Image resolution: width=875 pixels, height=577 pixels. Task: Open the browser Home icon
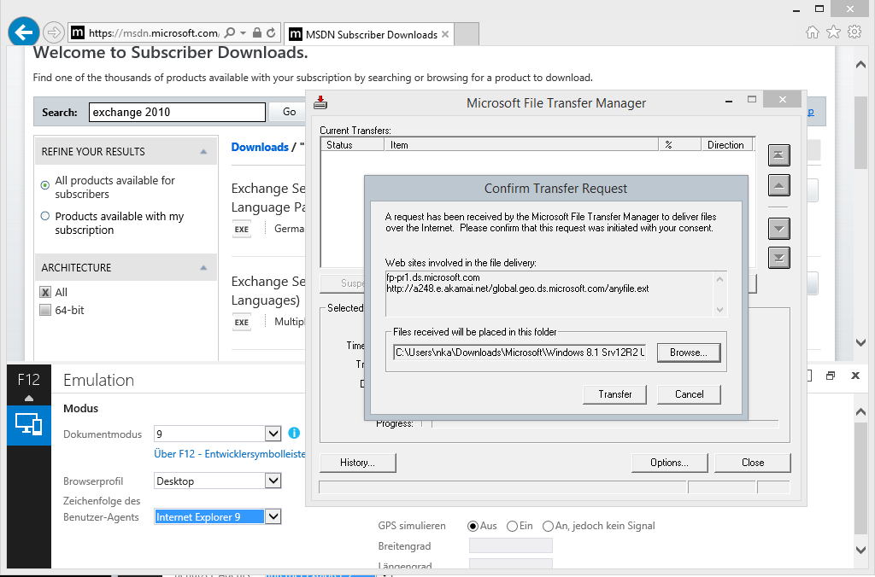point(813,32)
